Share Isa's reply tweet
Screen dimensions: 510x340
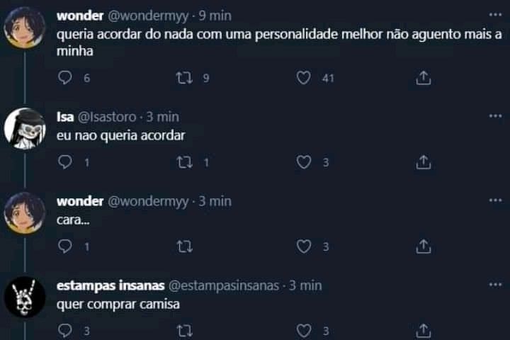click(x=424, y=162)
